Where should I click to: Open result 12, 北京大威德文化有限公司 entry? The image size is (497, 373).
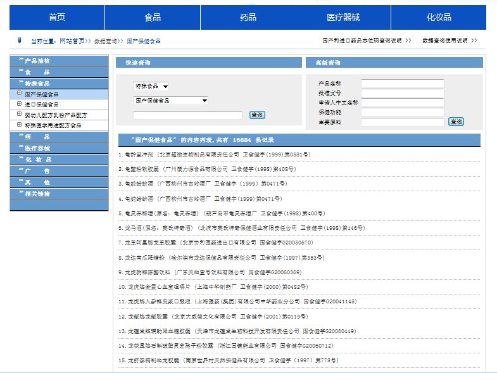pyautogui.click(x=213, y=317)
